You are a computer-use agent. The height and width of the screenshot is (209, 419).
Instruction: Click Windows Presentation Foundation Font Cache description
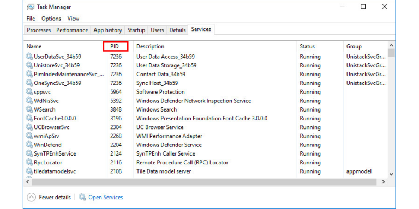pyautogui.click(x=202, y=118)
